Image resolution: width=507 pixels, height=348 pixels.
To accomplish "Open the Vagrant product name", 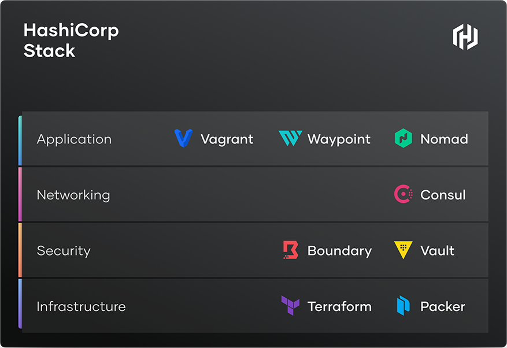I will pyautogui.click(x=227, y=139).
